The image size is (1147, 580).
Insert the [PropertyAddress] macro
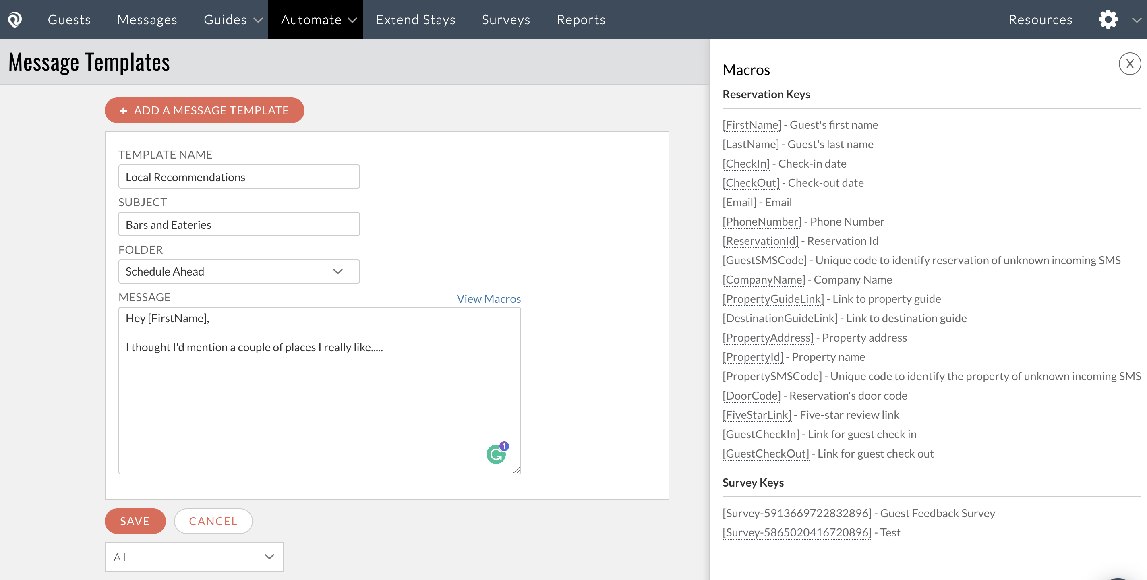tap(768, 338)
